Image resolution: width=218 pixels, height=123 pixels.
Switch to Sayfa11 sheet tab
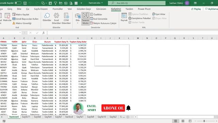[26, 117]
